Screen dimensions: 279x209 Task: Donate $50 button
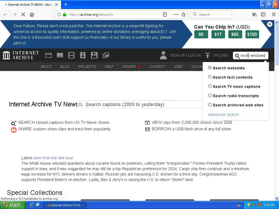point(235,34)
